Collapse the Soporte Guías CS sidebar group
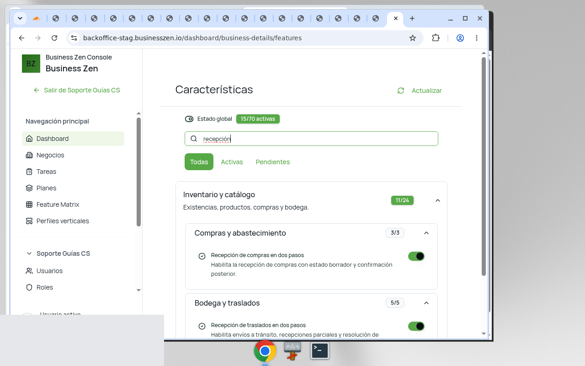Screen dimensions: 585x366 (29, 253)
